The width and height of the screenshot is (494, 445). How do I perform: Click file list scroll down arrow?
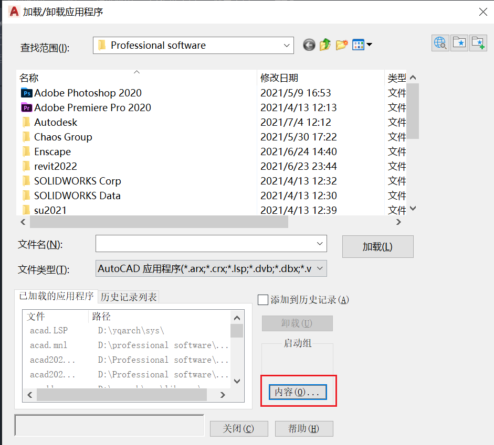(x=413, y=208)
